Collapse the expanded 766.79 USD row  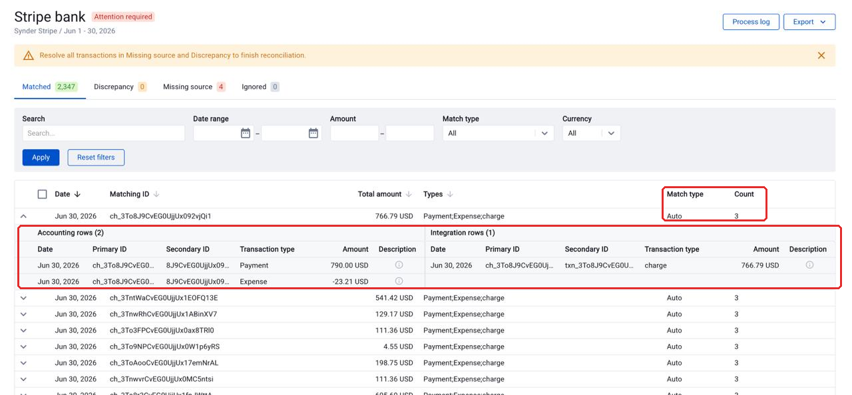tap(23, 216)
